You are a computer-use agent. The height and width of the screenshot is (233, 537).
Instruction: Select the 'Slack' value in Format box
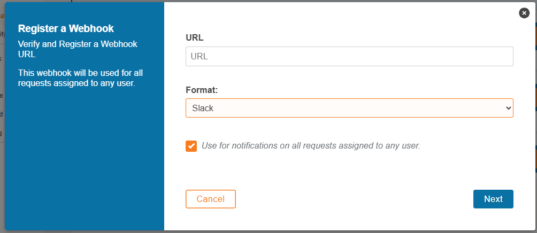tap(203, 108)
